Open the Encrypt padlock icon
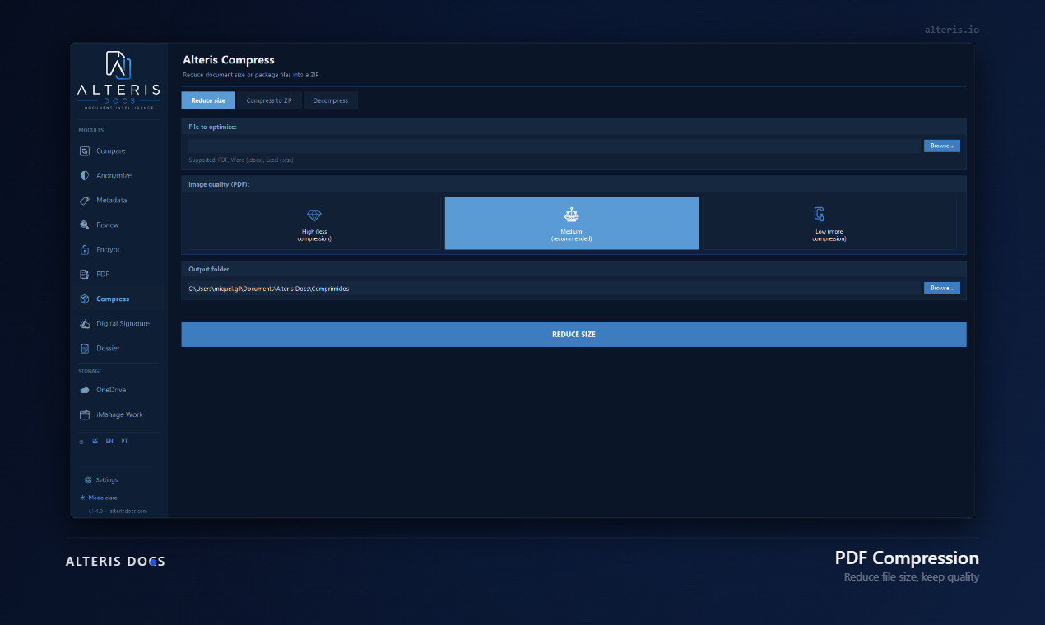The width and height of the screenshot is (1045, 625). point(85,250)
